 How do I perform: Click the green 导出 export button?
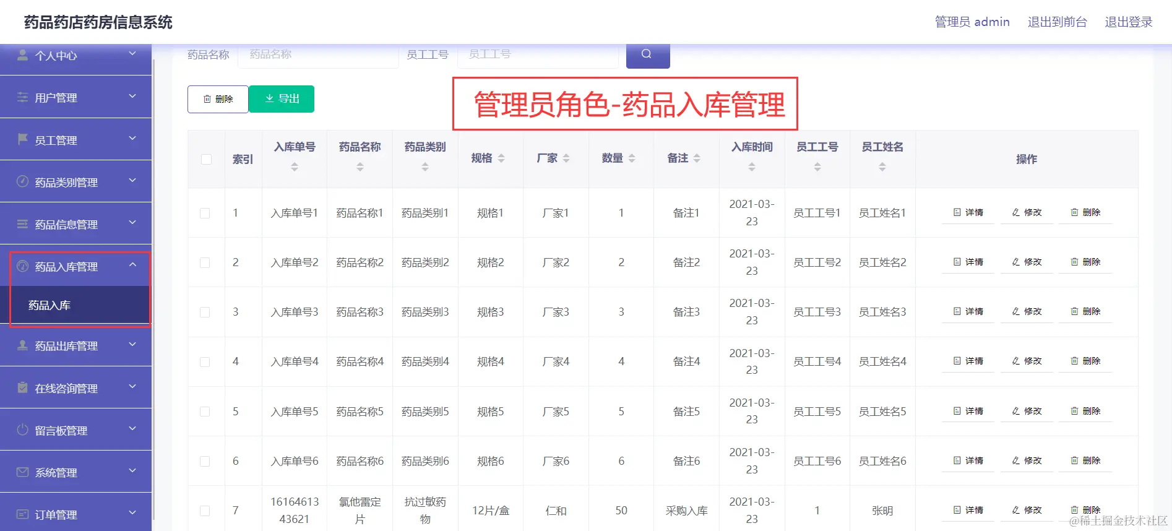282,99
